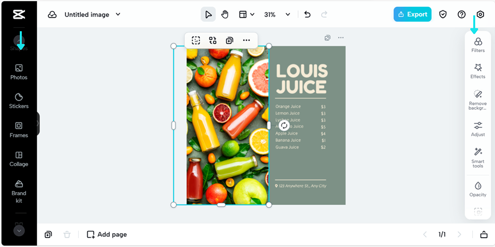Viewport: 495px width, 247px height.
Task: Click the duplicate page icon in bottom bar
Action: coord(48,234)
